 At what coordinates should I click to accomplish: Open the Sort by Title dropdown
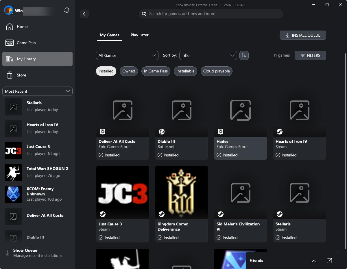(208, 55)
